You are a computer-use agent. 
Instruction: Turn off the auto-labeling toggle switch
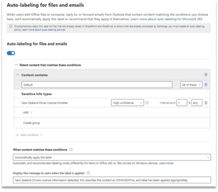(11, 53)
